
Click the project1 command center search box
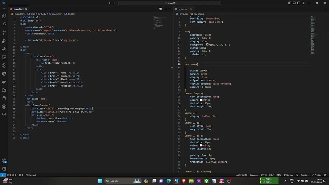click(169, 3)
